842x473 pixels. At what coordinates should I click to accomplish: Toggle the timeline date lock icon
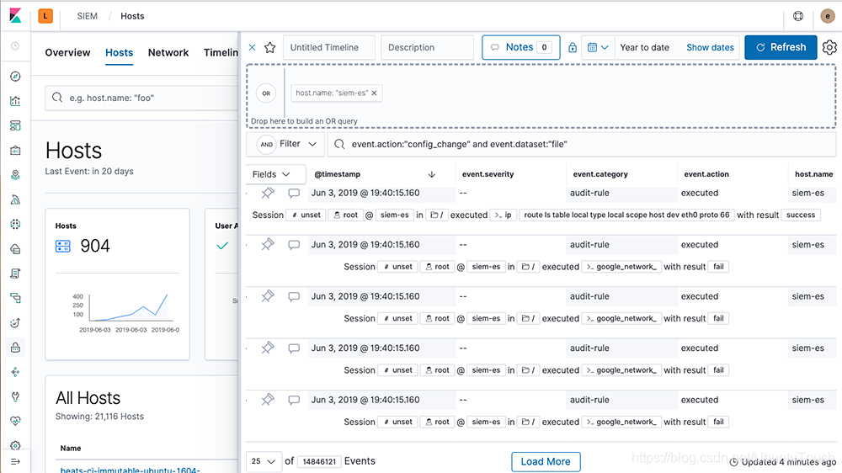pyautogui.click(x=573, y=47)
